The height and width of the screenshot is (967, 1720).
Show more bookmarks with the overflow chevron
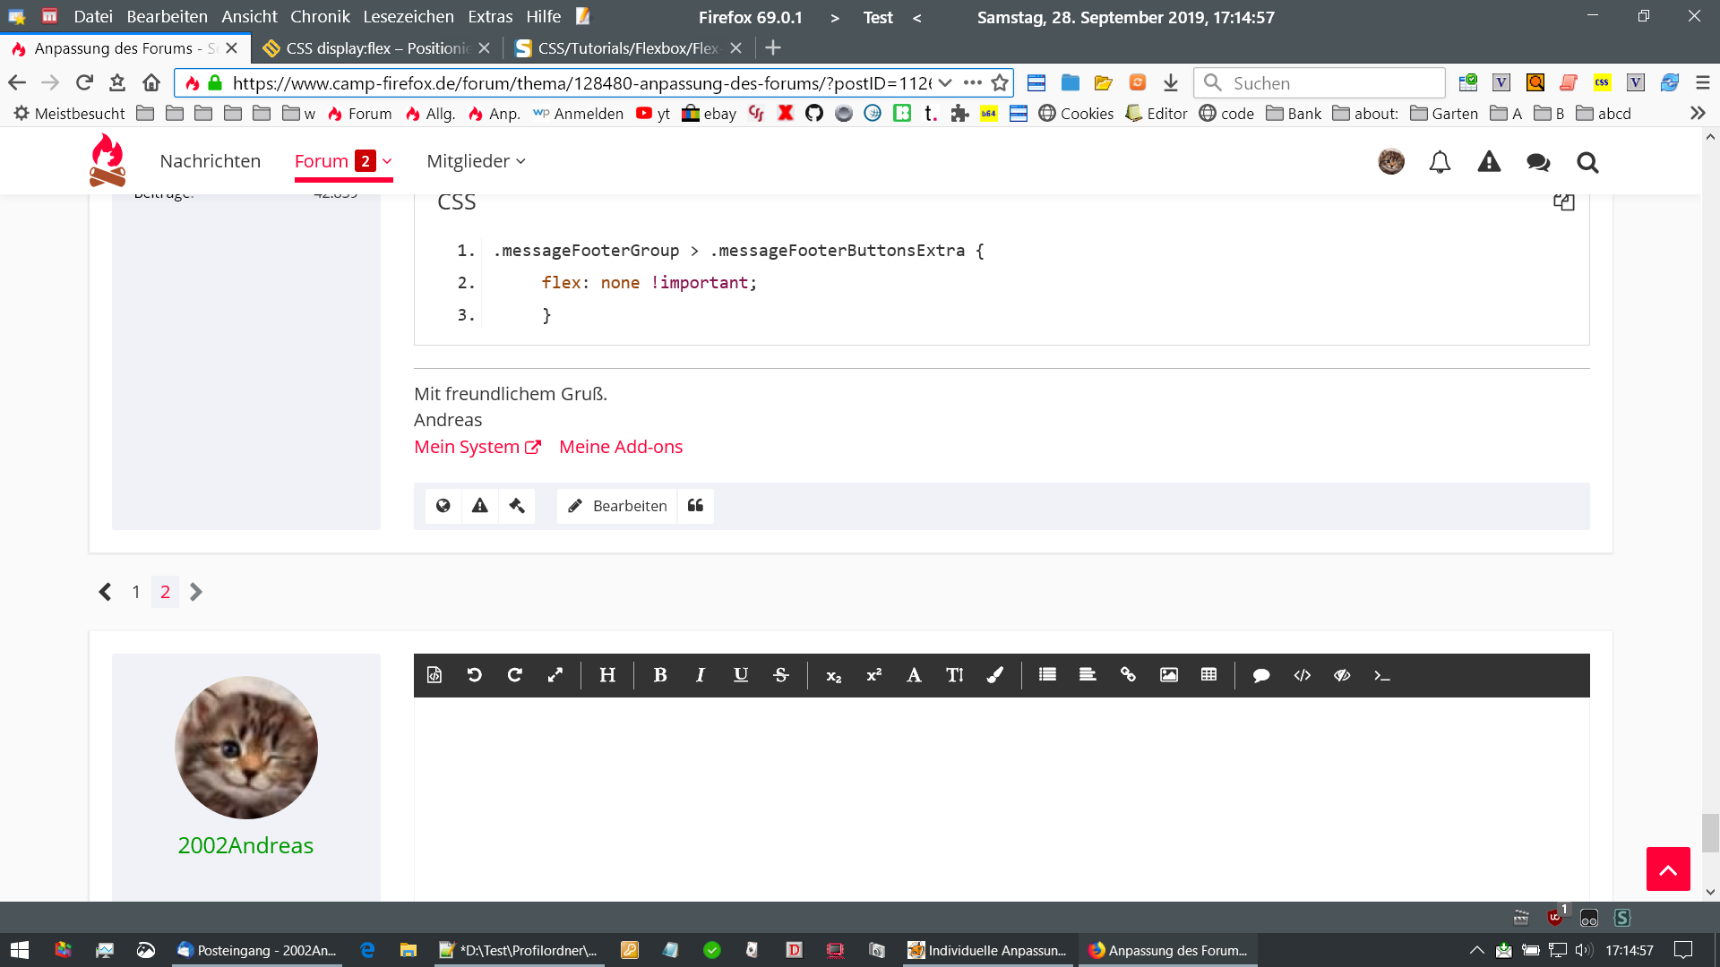click(x=1697, y=114)
